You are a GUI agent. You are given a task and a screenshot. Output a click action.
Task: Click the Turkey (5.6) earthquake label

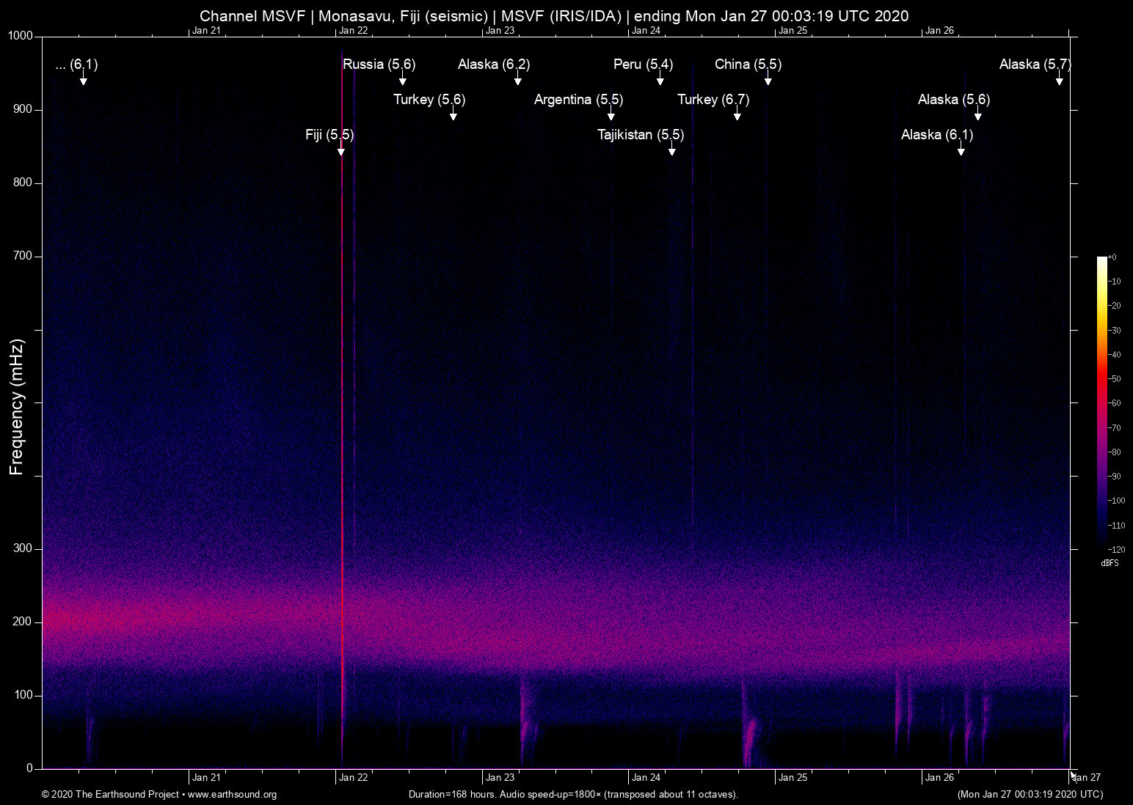coord(428,100)
